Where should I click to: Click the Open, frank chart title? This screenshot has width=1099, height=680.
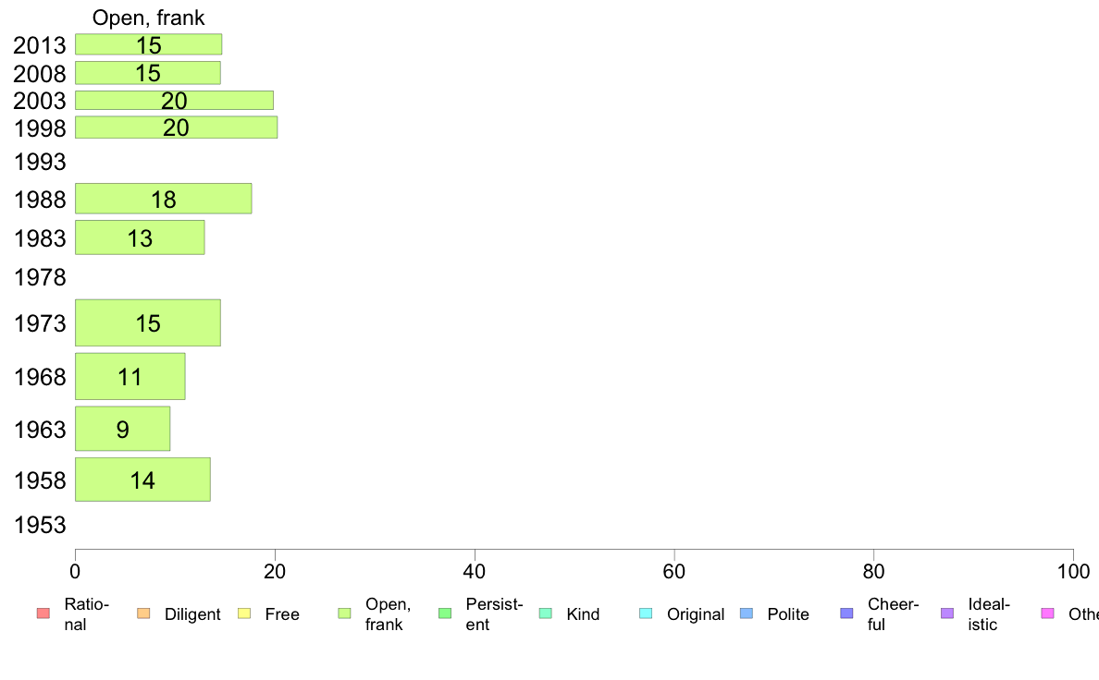tap(149, 18)
